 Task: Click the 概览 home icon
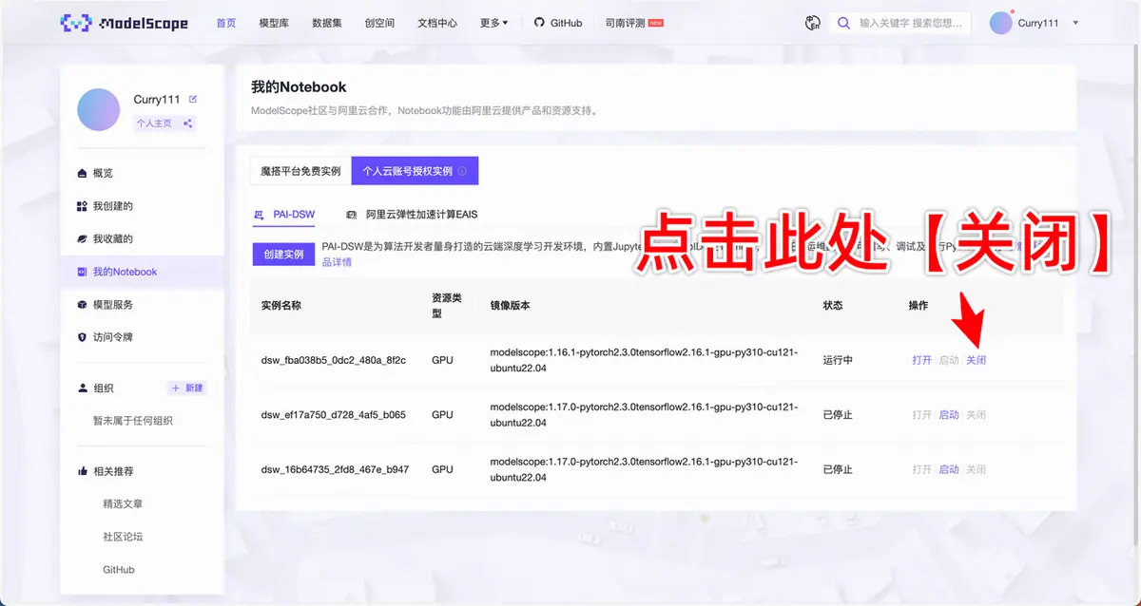(x=82, y=173)
